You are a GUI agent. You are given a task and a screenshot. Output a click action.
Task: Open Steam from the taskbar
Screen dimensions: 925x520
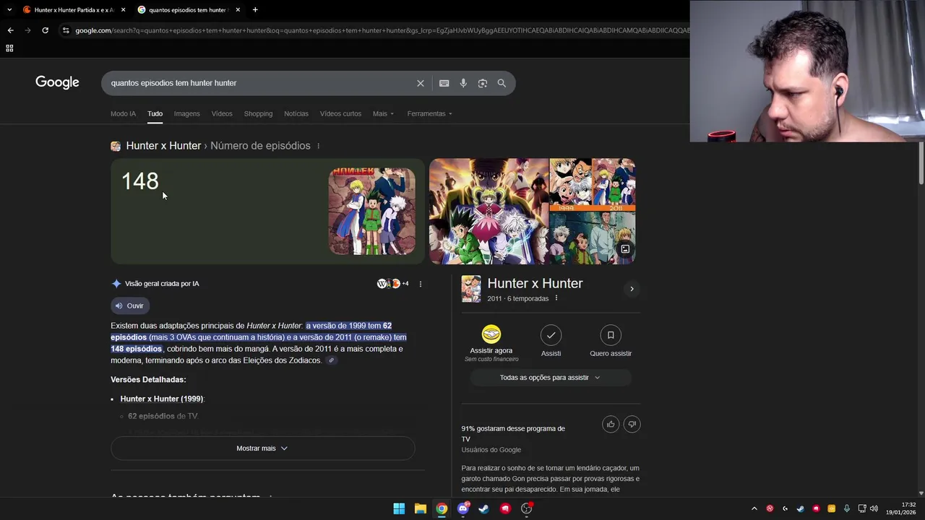click(x=483, y=508)
